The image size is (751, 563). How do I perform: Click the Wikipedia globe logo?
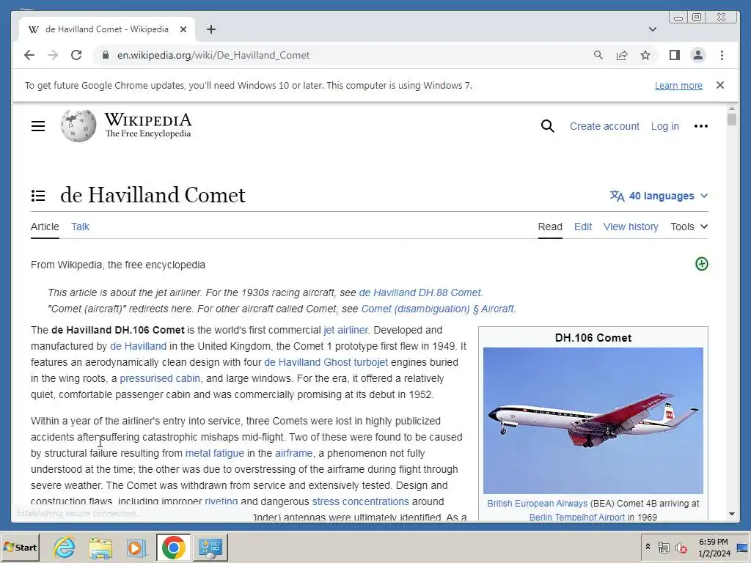click(x=78, y=125)
